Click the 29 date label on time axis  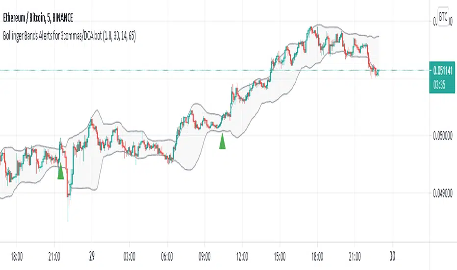pos(92,256)
